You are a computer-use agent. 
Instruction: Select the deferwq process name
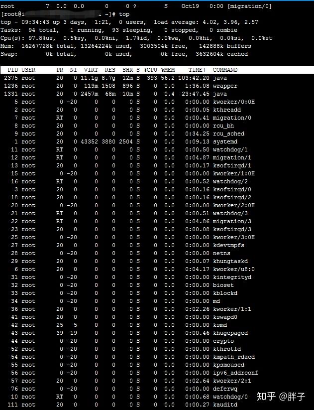[x=225, y=389]
